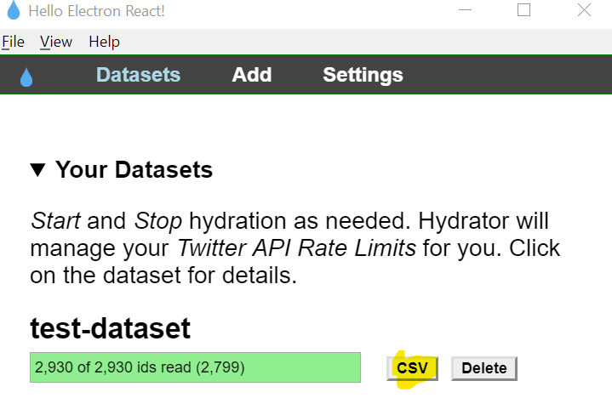The width and height of the screenshot is (612, 398).
Task: Click the green hydration progress bar
Action: (195, 368)
